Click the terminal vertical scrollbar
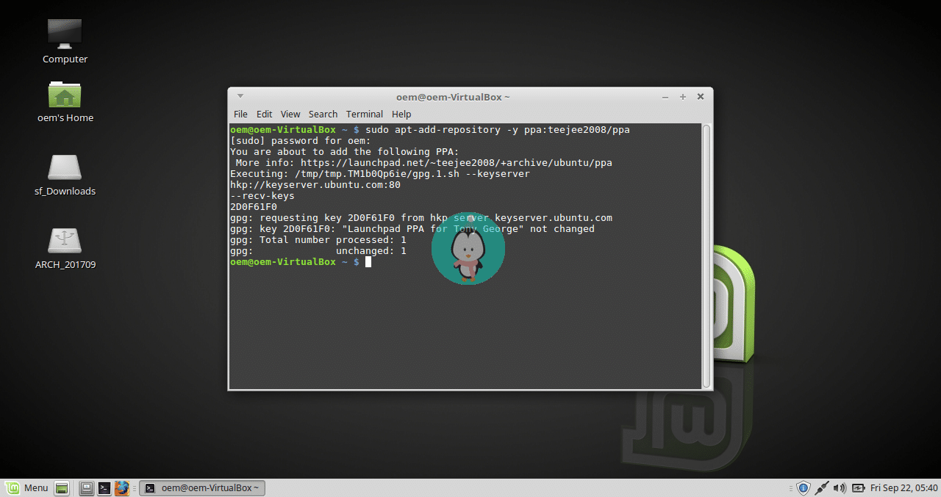Screen dimensions: 941x497 point(706,255)
